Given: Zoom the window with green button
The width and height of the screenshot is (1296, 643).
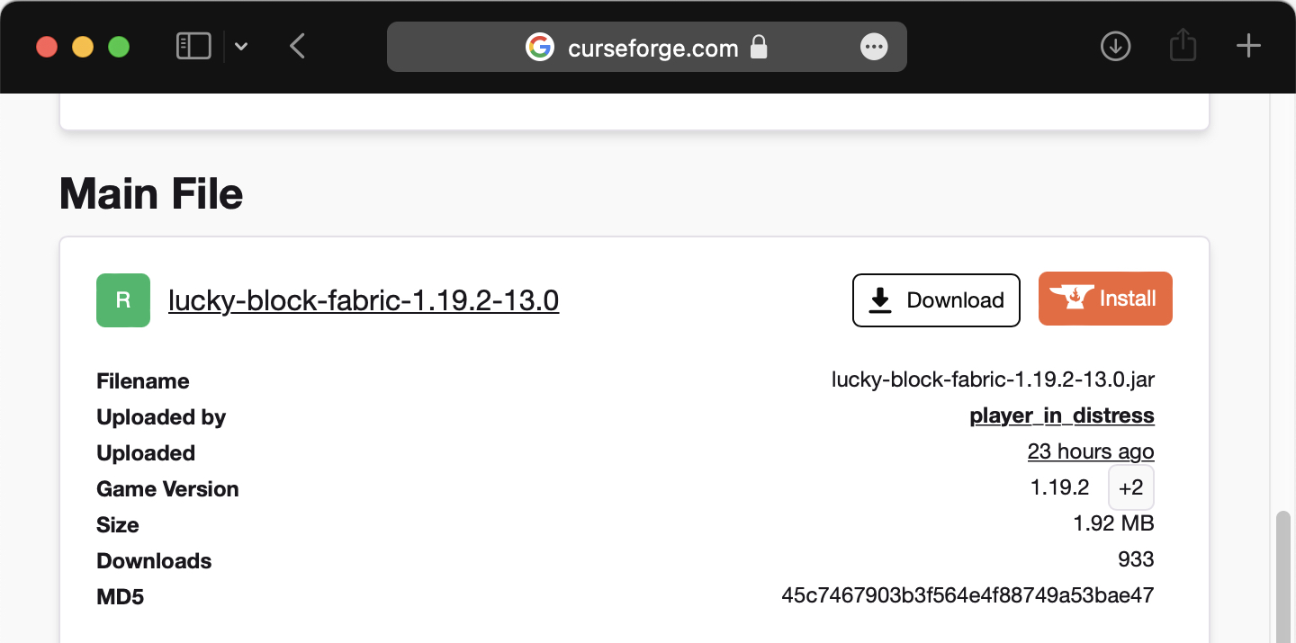Looking at the screenshot, I should pos(119,47).
